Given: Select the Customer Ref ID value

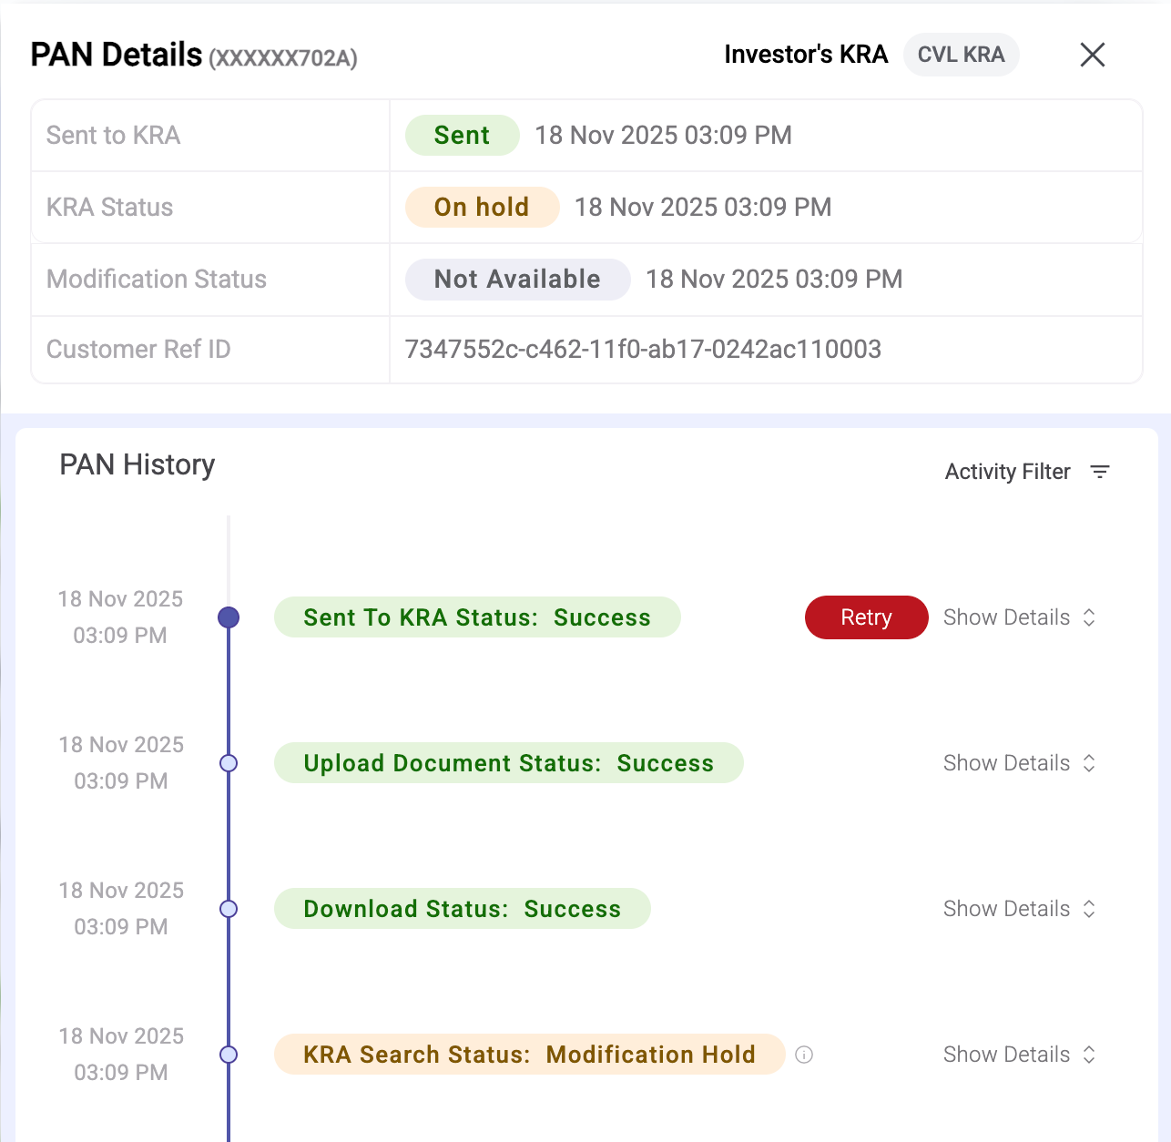Looking at the screenshot, I should tap(644, 350).
